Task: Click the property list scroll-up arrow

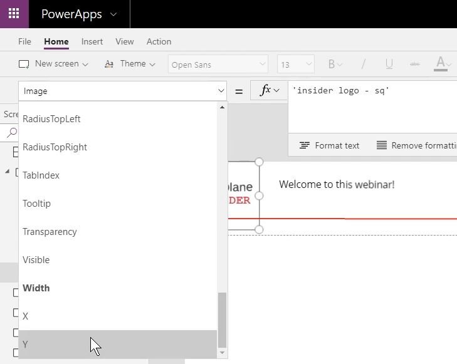Action: point(222,107)
